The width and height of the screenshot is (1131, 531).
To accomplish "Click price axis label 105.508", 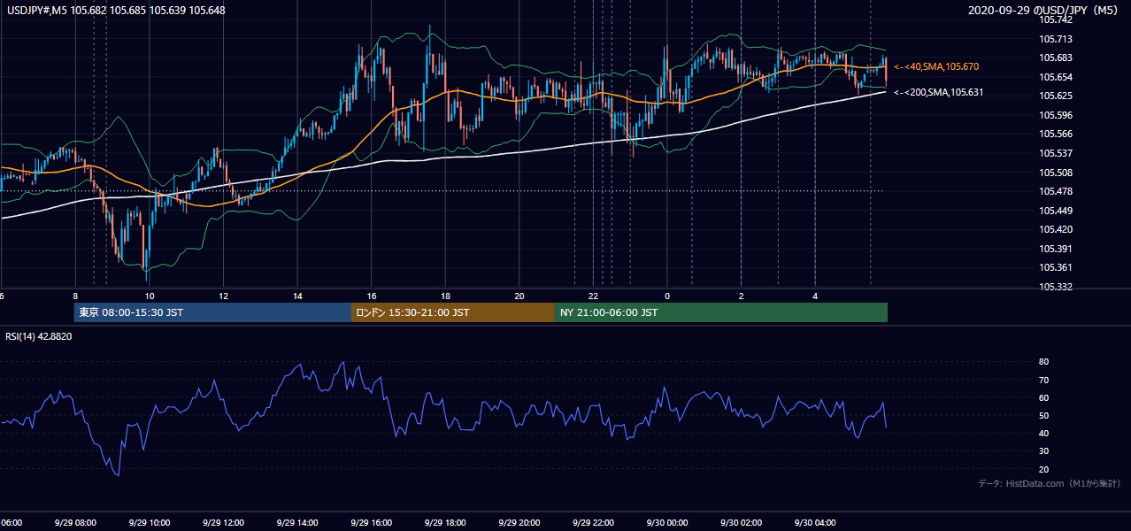I will click(x=1055, y=173).
